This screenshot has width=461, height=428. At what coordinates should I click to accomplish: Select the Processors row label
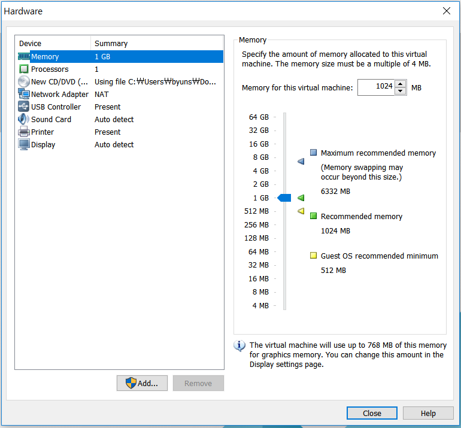pyautogui.click(x=50, y=69)
